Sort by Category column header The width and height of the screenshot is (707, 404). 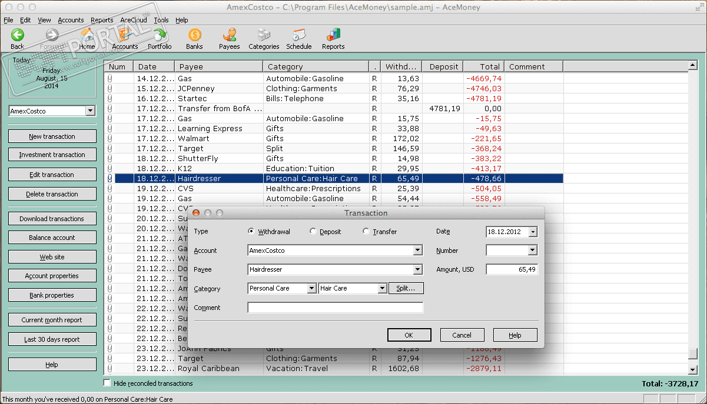[316, 66]
